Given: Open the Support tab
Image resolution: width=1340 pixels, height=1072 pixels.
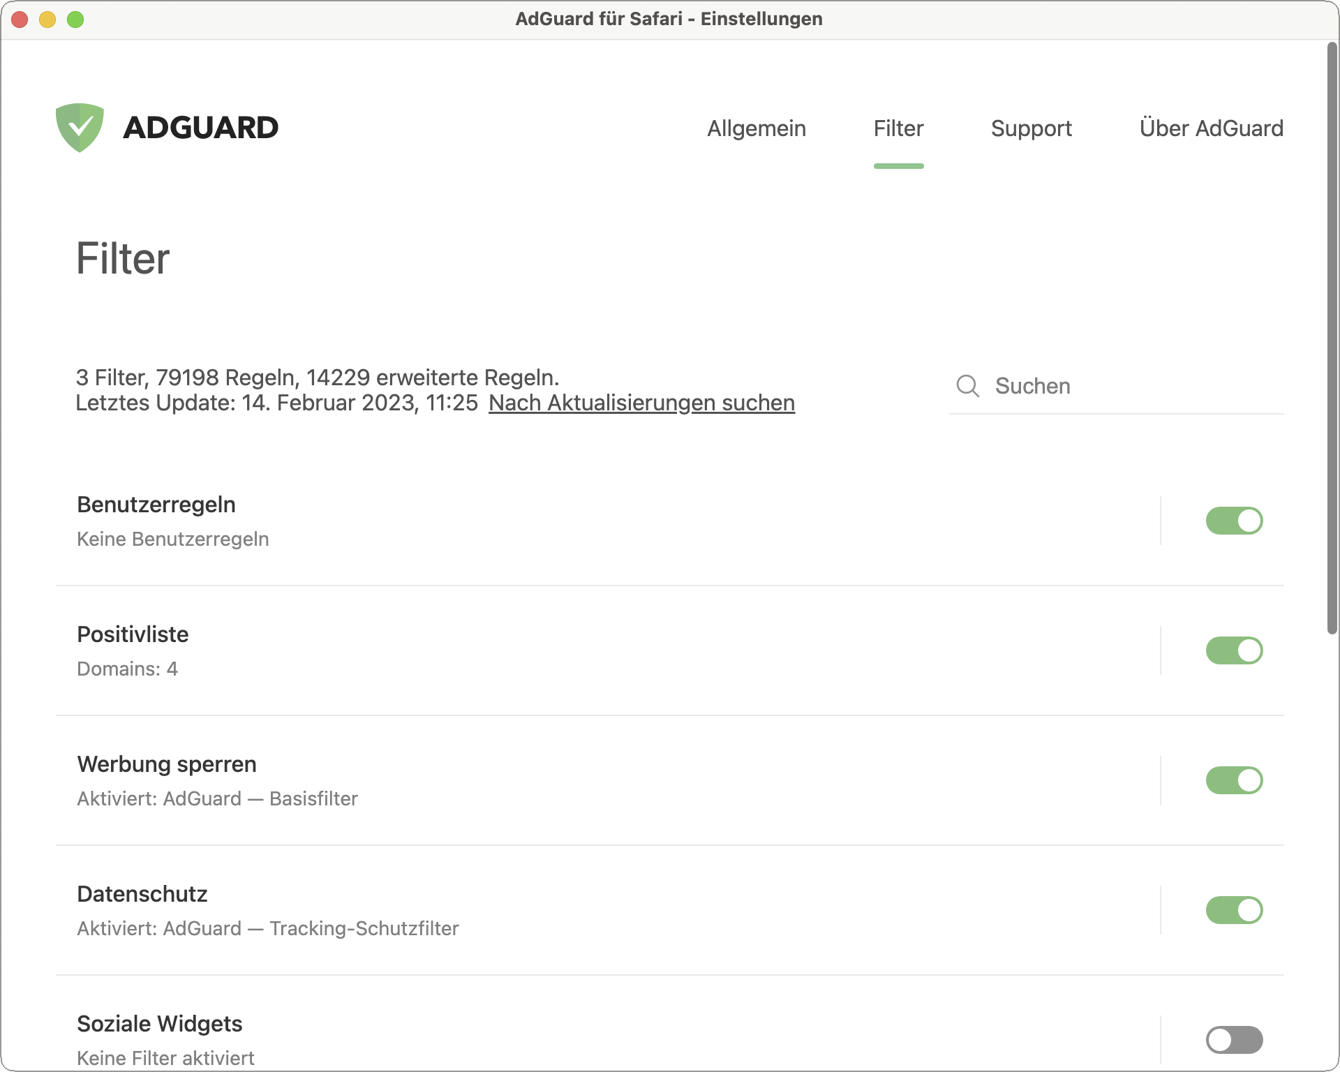Looking at the screenshot, I should coord(1031,128).
